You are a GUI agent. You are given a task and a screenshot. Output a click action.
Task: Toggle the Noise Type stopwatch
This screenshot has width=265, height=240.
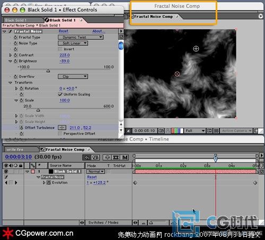tap(15, 43)
